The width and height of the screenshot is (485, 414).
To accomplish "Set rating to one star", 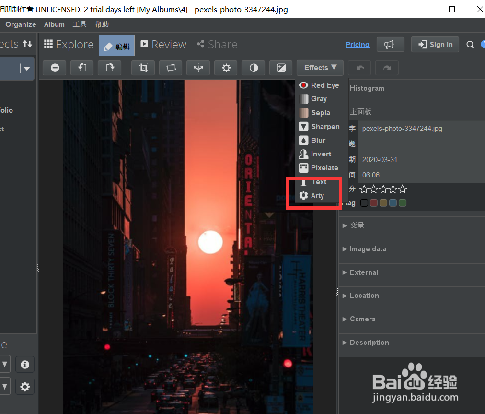I will pos(364,189).
